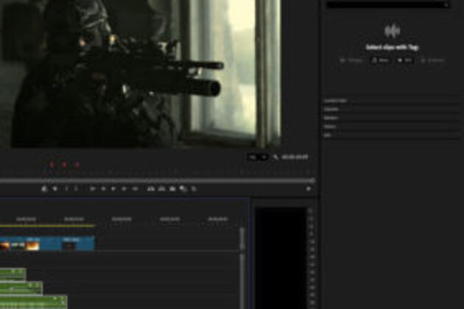This screenshot has width=464, height=309.
Task: Click the timeline video tracks vertical scrollbar
Action: coord(242,240)
